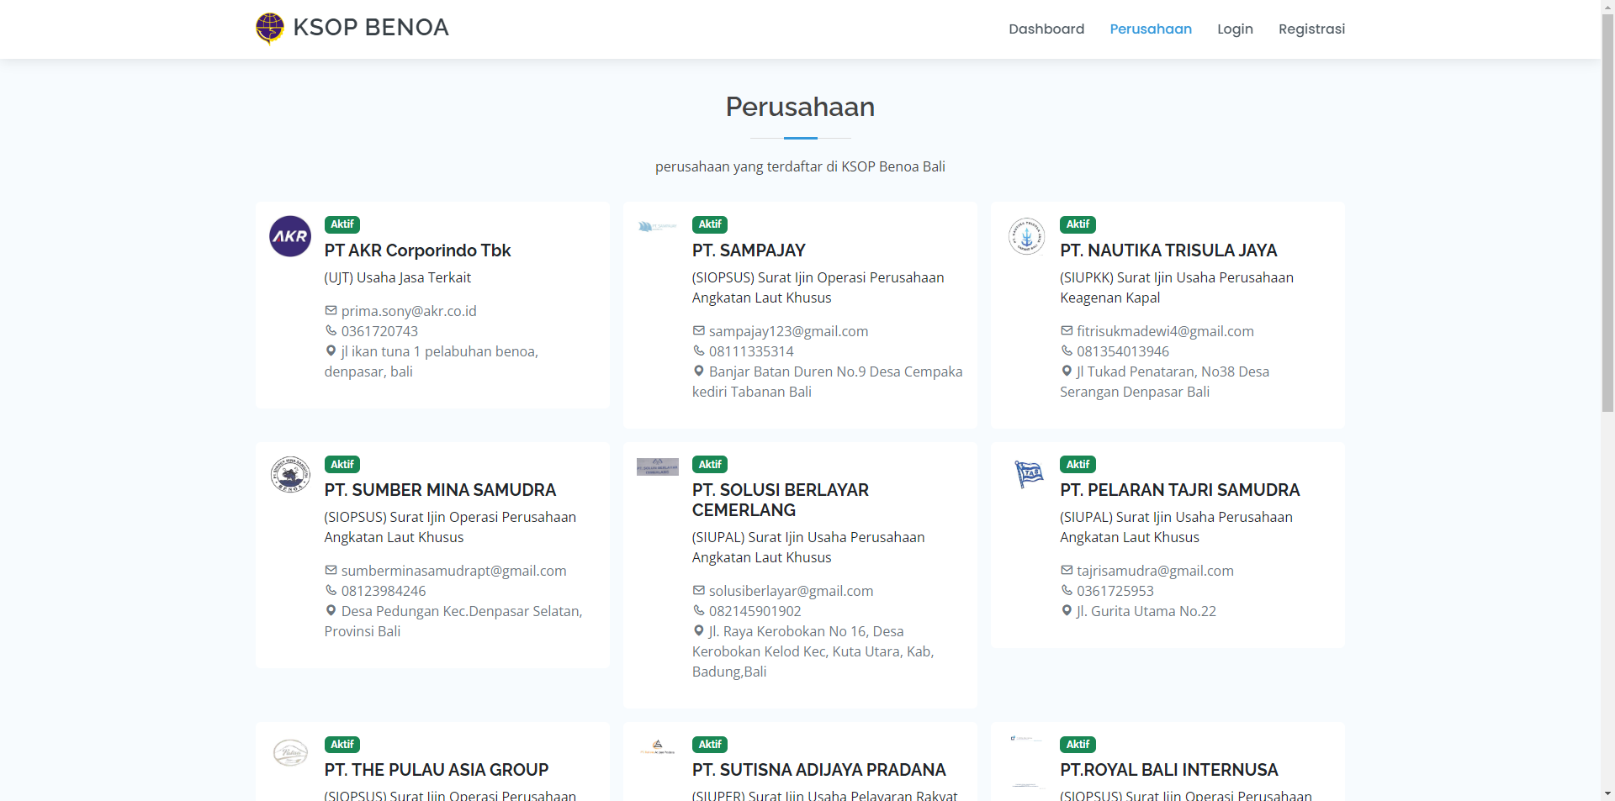Viewport: 1615px width, 801px height.
Task: Select company name PT. SUTISNA ADIJAYA PRADANA
Action: click(818, 770)
